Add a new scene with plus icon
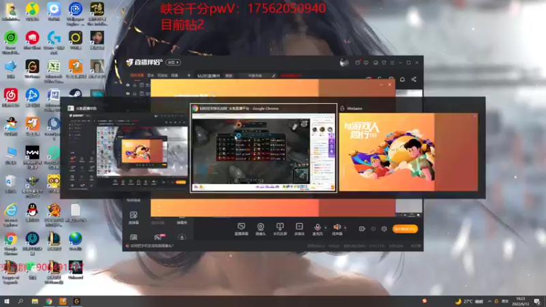546x307 pixels. click(x=189, y=75)
